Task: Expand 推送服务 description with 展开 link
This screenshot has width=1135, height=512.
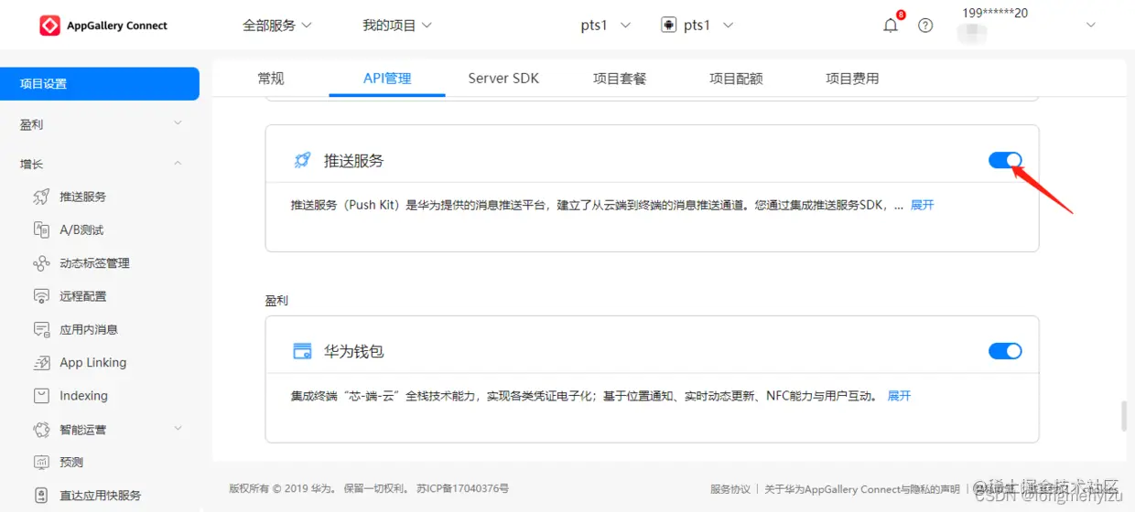Action: click(x=923, y=206)
